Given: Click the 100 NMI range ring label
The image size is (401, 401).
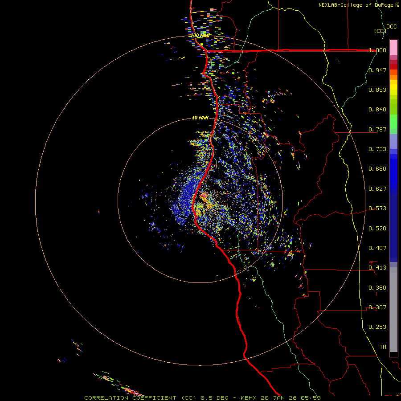Looking at the screenshot, I should 200,35.
